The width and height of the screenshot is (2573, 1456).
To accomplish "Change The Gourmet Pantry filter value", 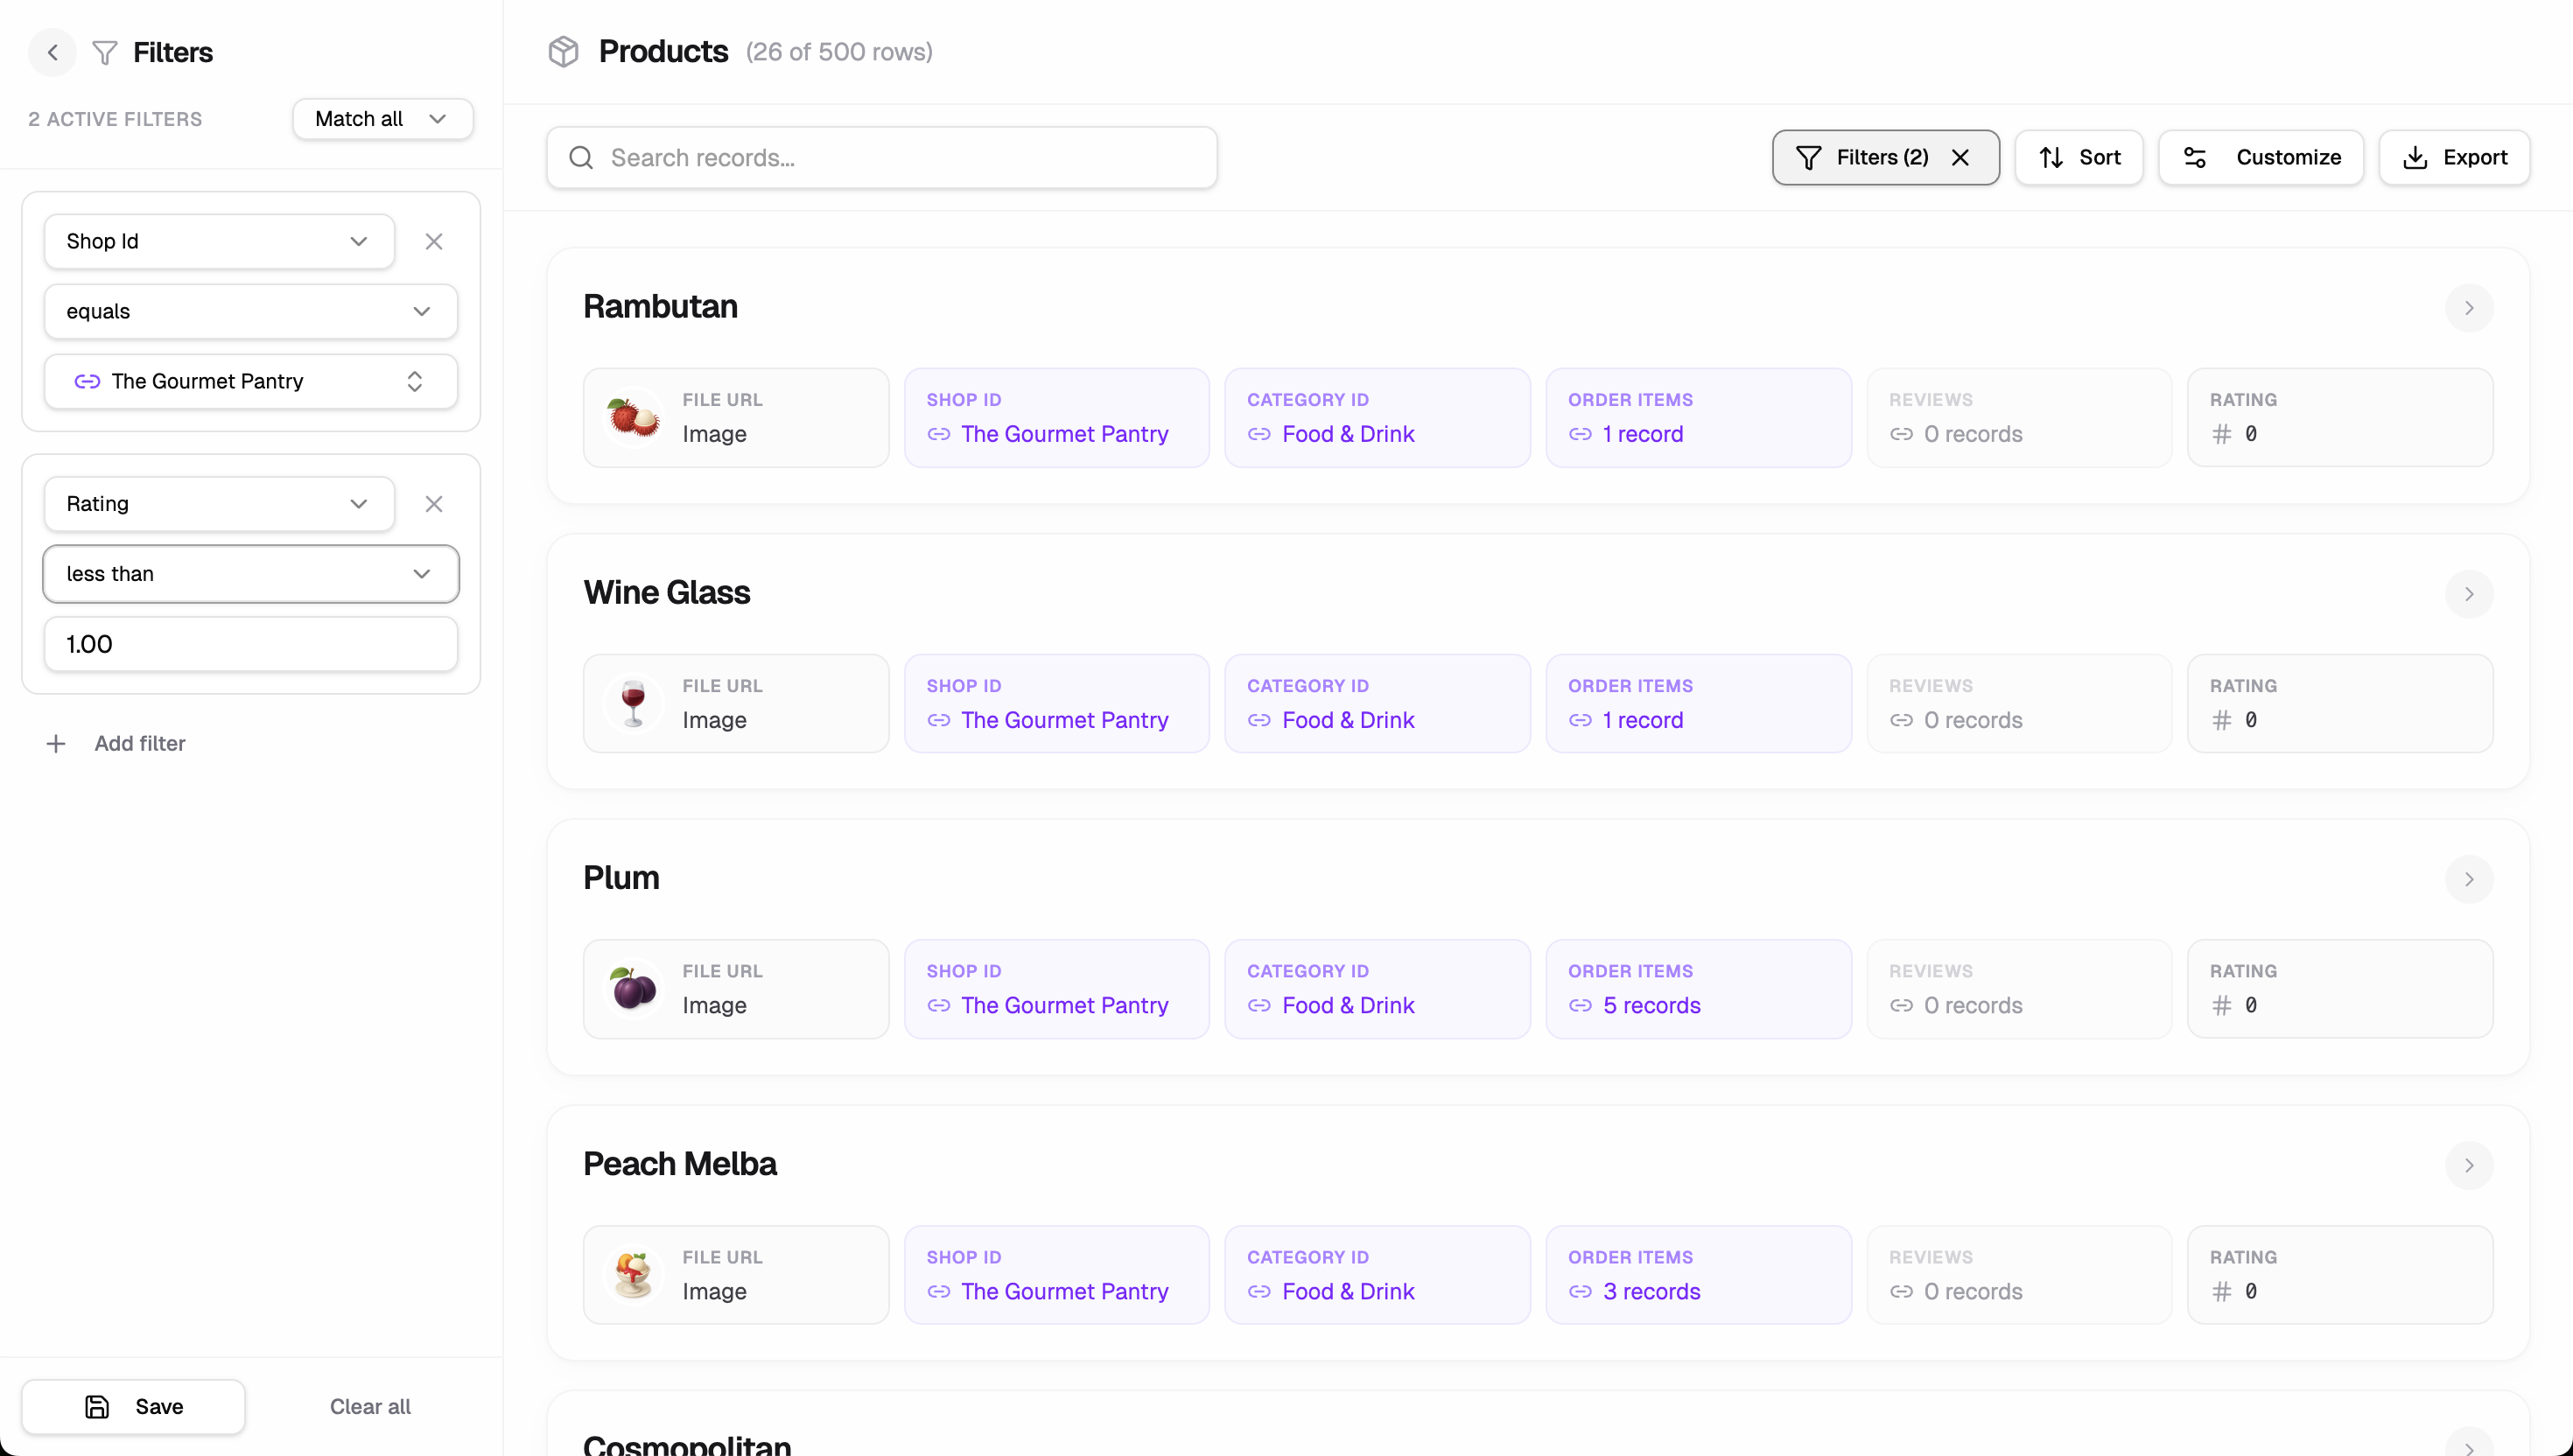I will tap(250, 381).
